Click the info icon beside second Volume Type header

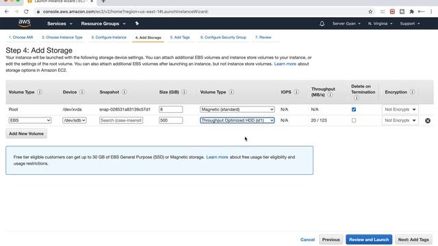pos(231,92)
